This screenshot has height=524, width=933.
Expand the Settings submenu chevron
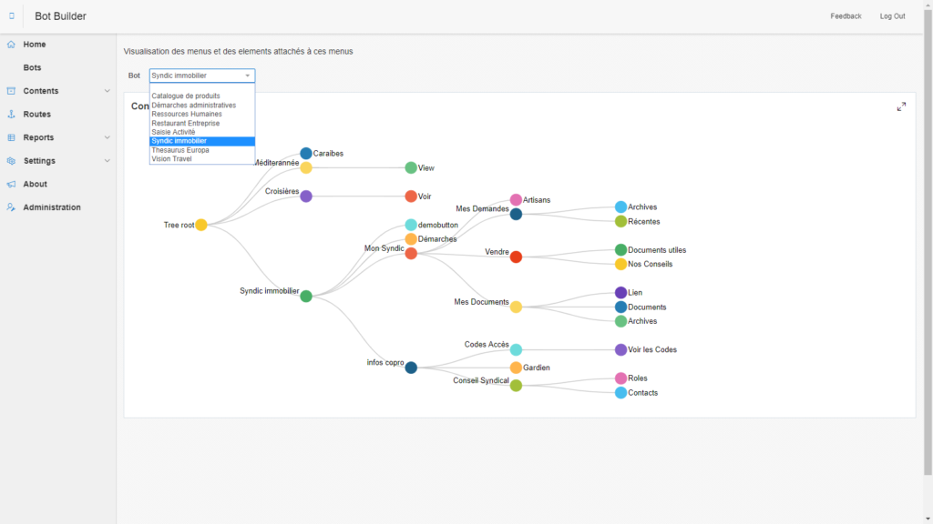tap(108, 161)
